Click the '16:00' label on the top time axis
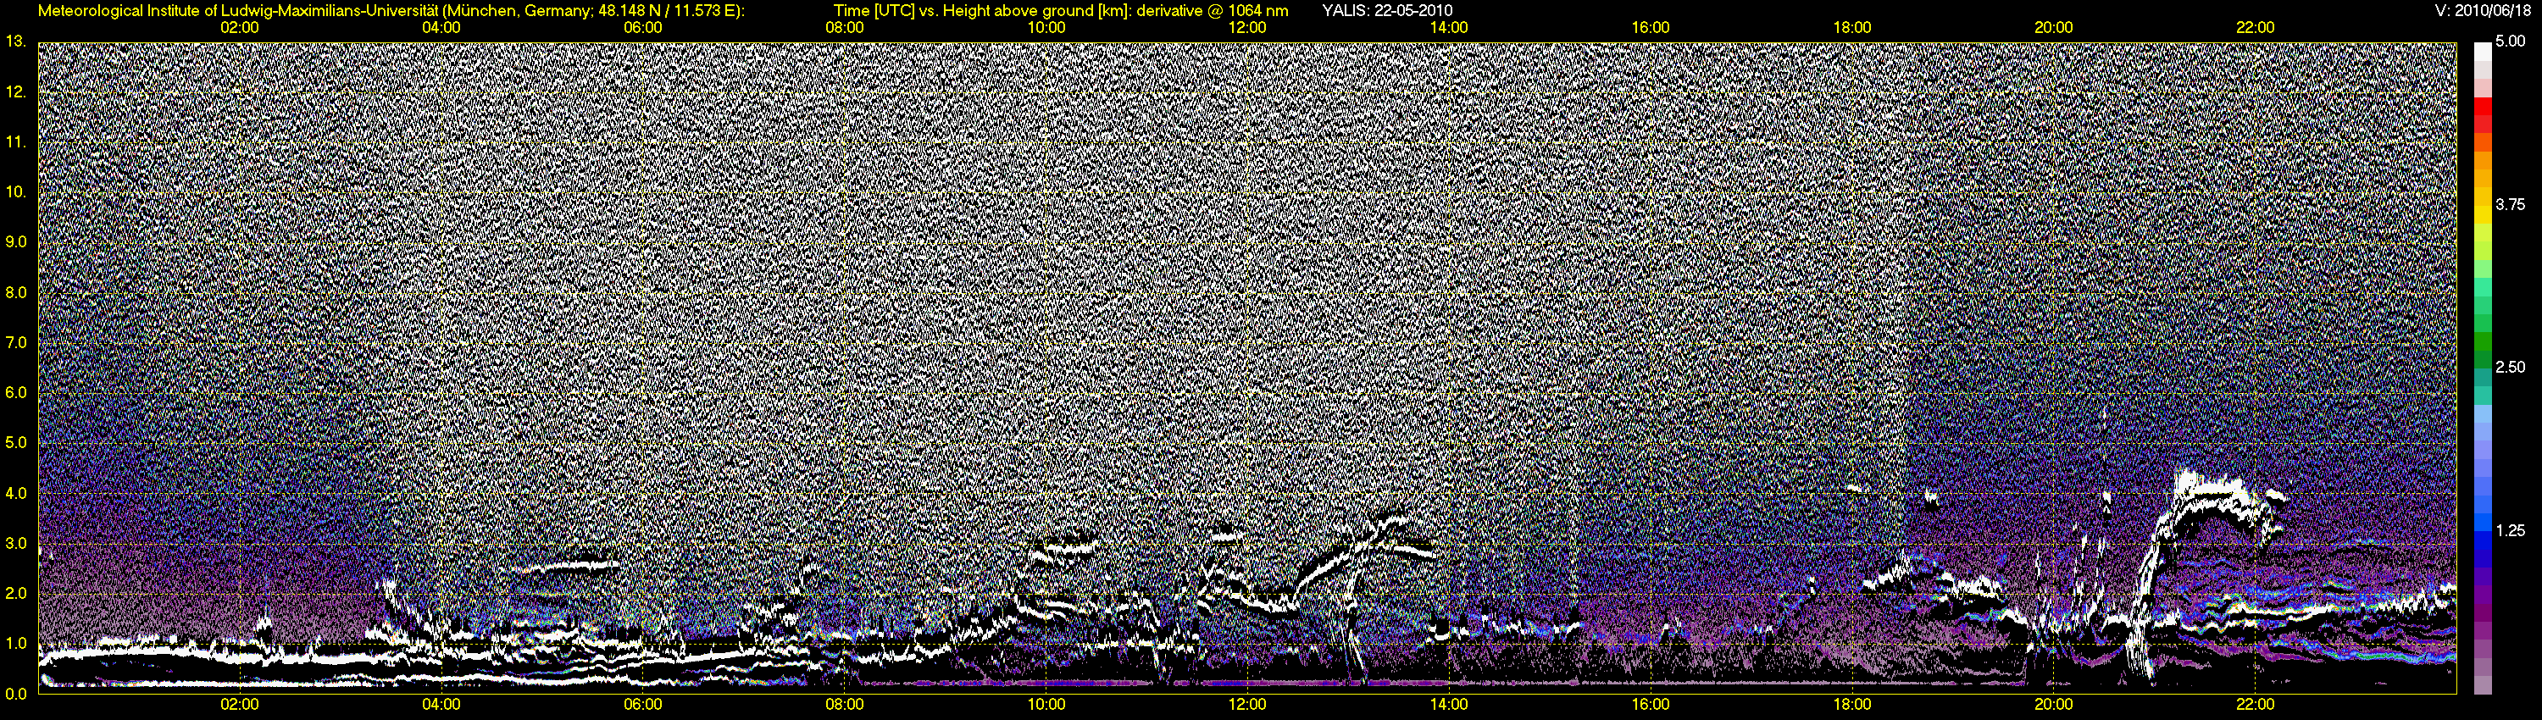This screenshot has width=2542, height=720. 1651,28
